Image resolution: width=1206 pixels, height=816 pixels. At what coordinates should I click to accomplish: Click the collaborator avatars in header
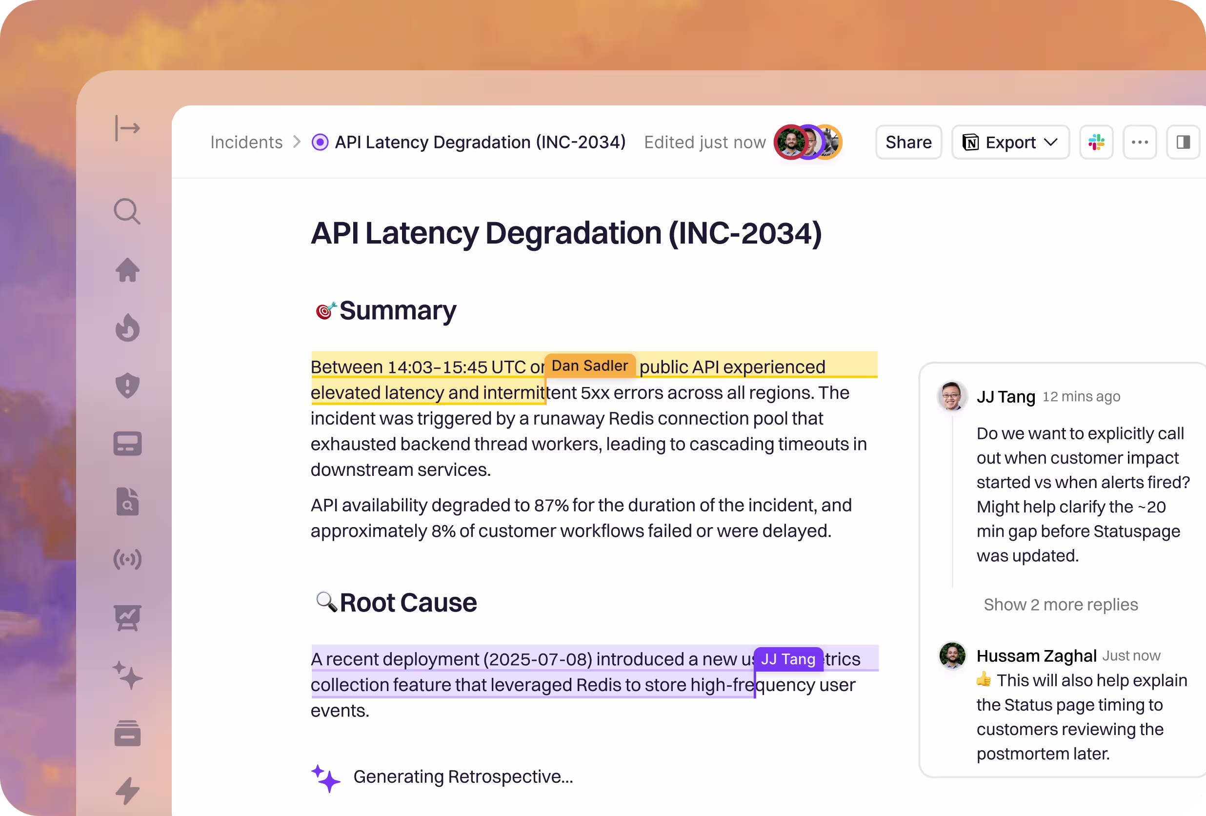807,142
